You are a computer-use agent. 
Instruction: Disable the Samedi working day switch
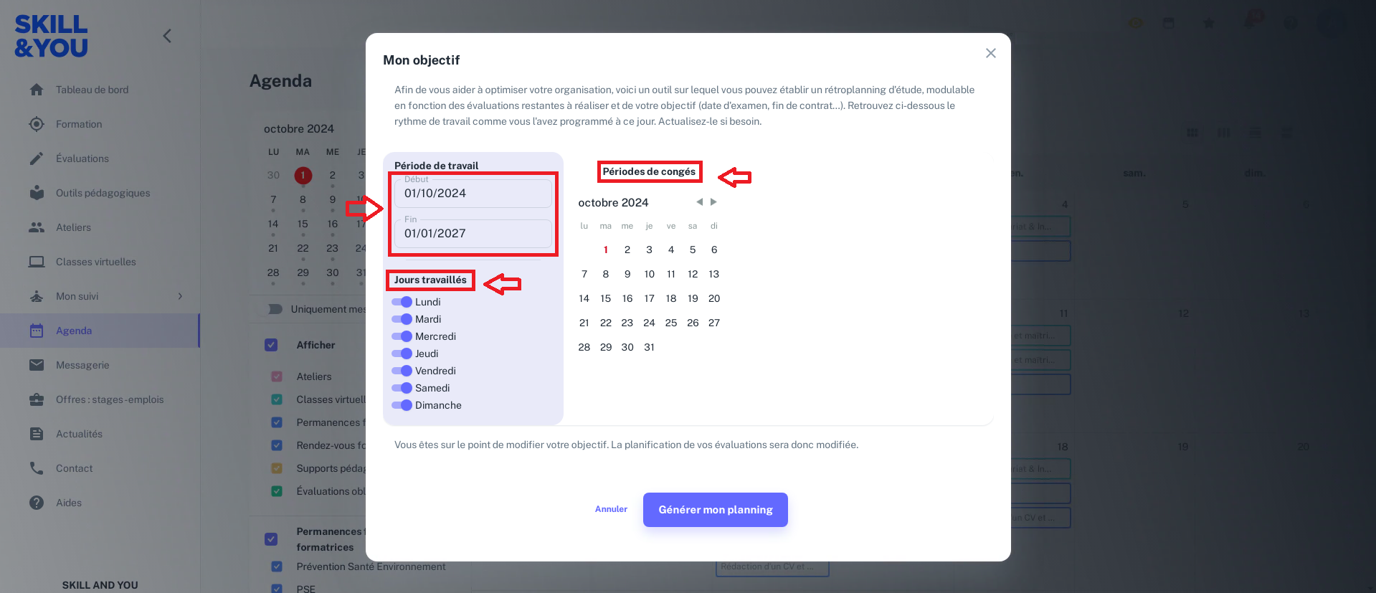point(402,388)
